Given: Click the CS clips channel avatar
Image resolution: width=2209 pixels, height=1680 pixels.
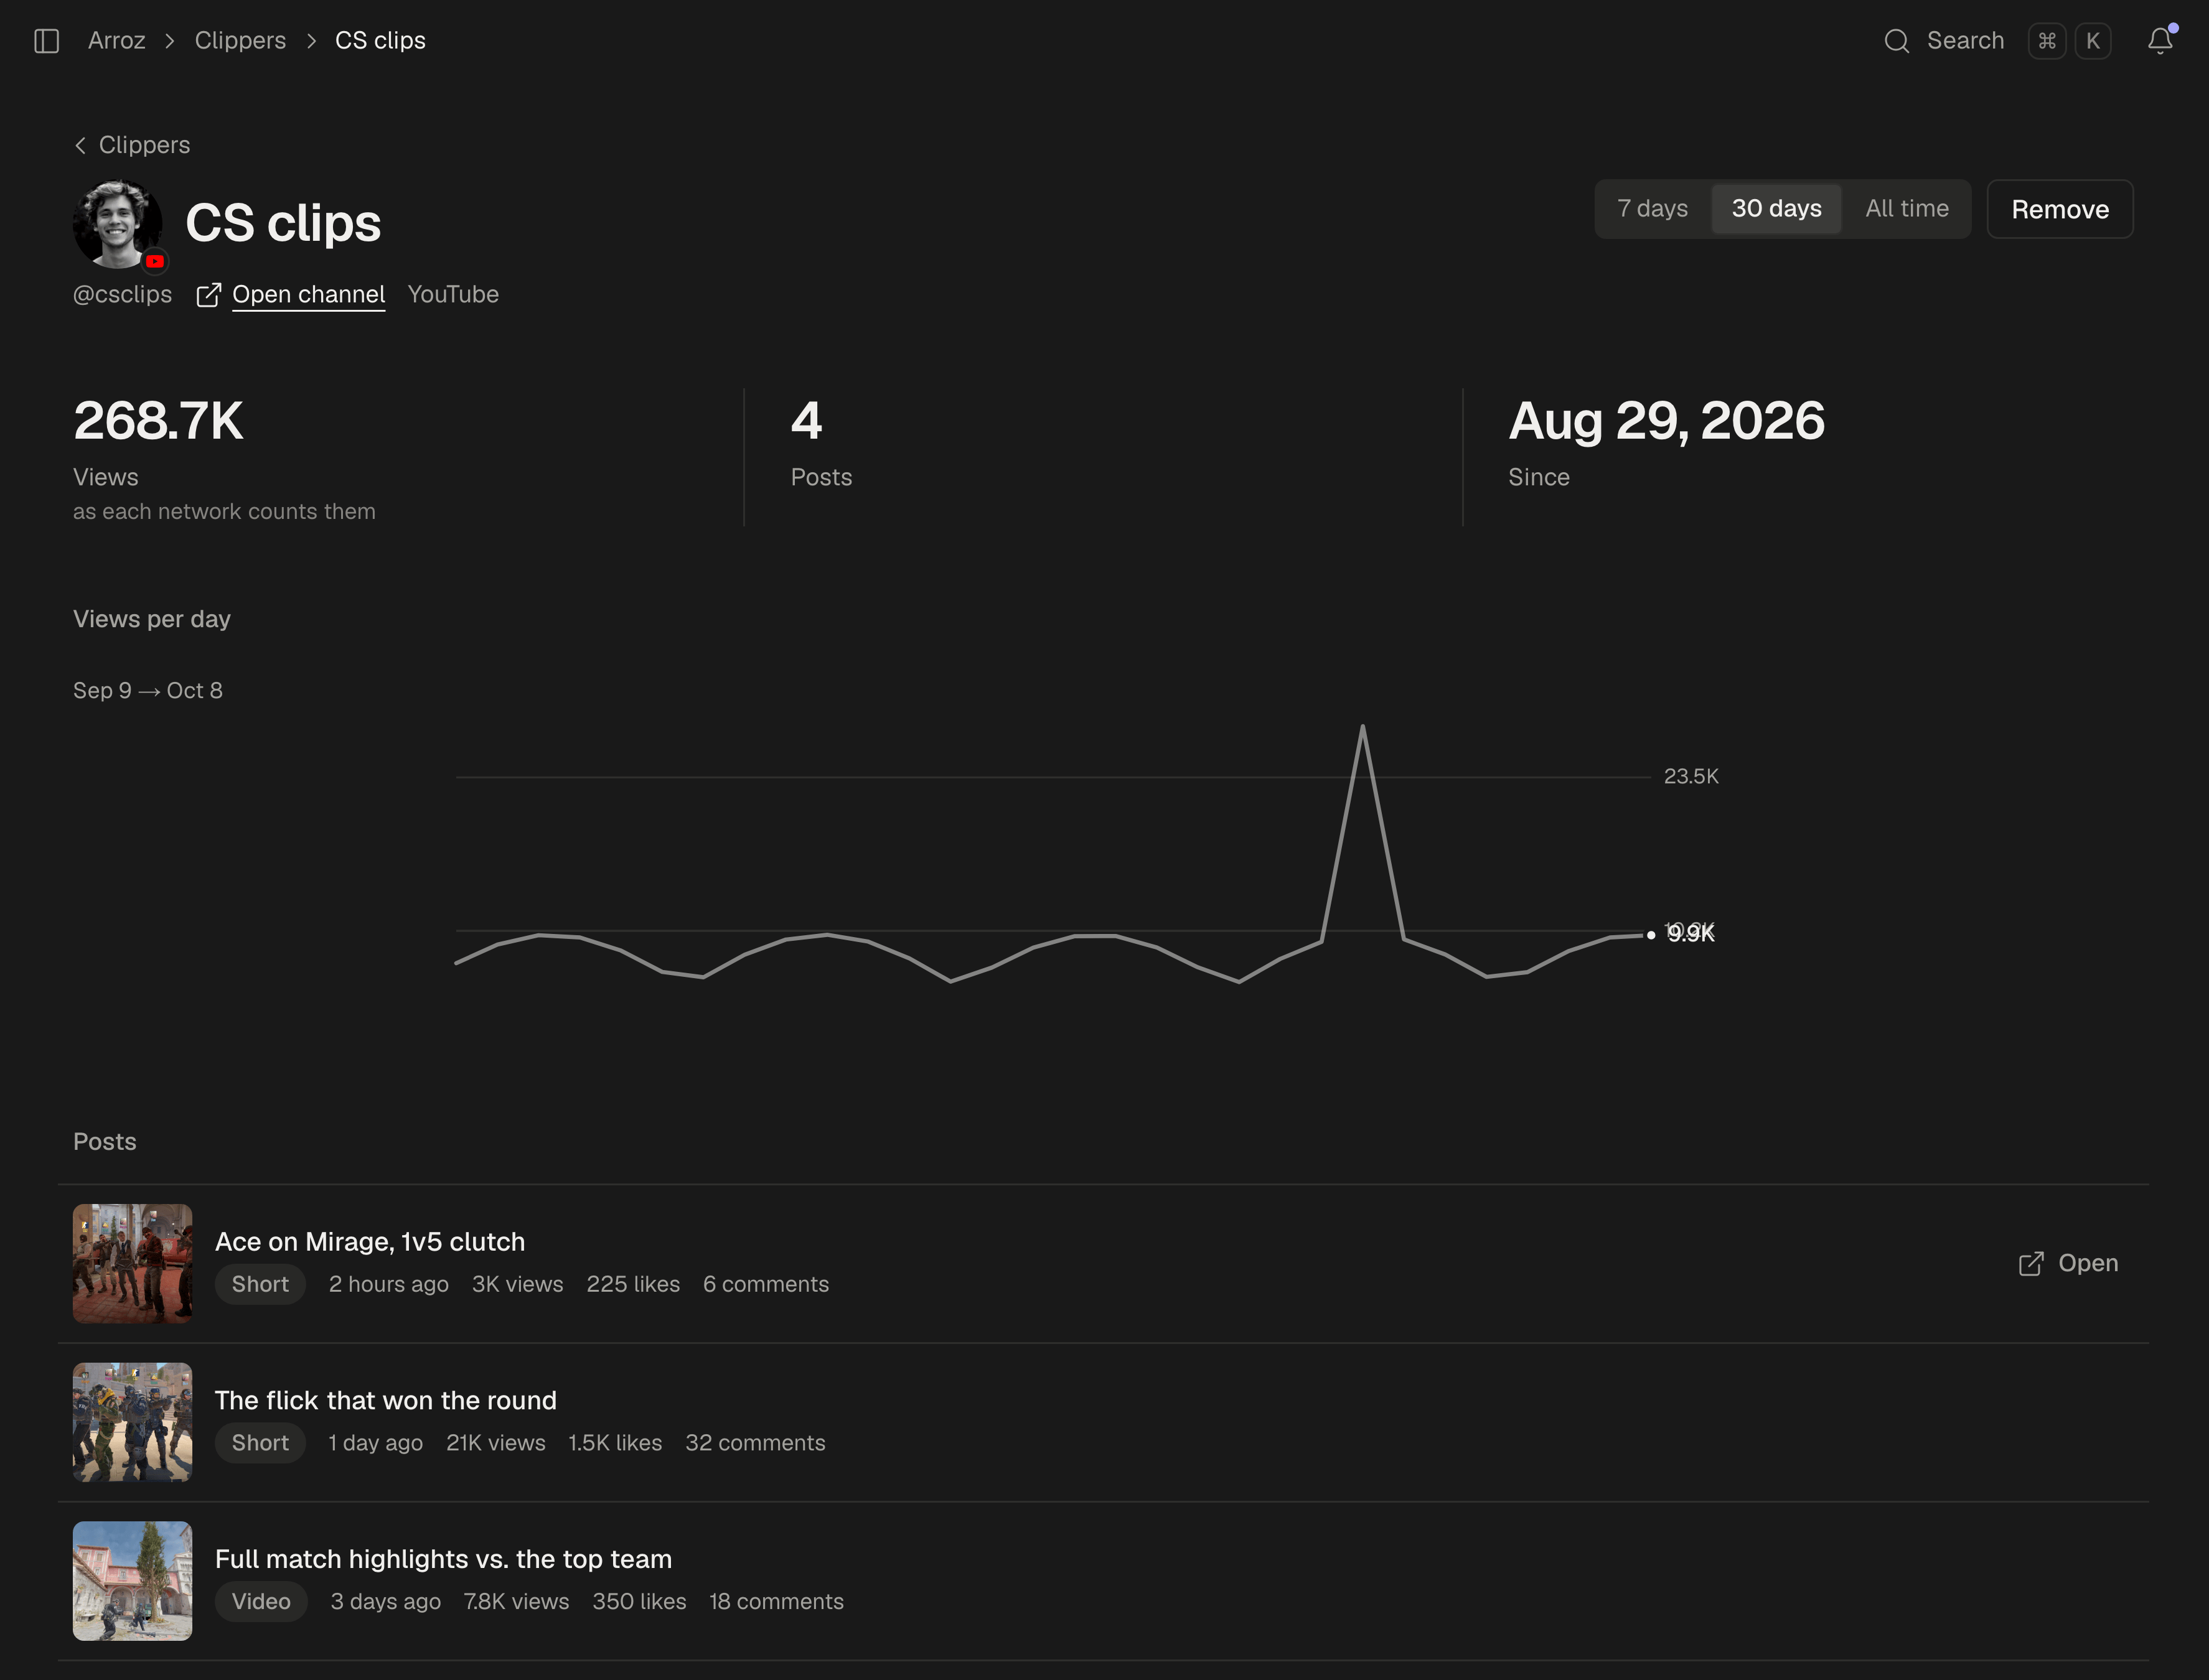Looking at the screenshot, I should click(118, 224).
